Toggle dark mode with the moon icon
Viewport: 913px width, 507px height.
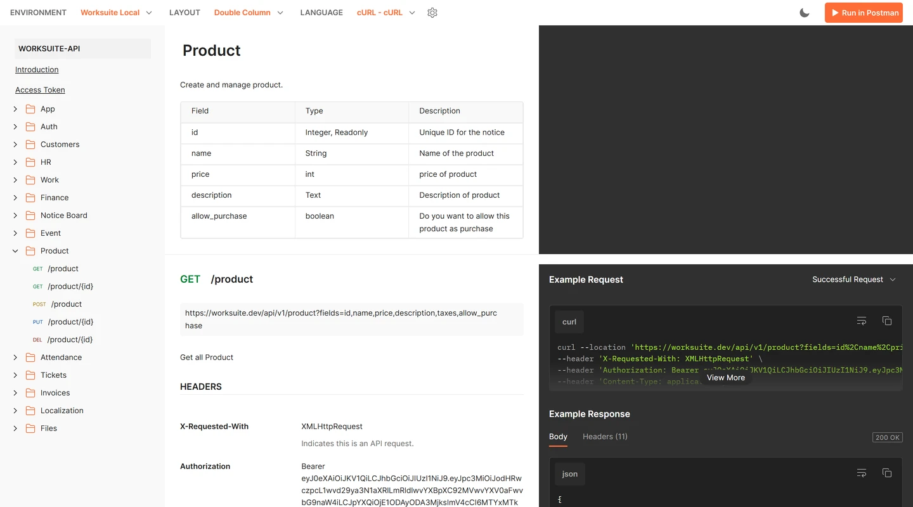coord(805,13)
